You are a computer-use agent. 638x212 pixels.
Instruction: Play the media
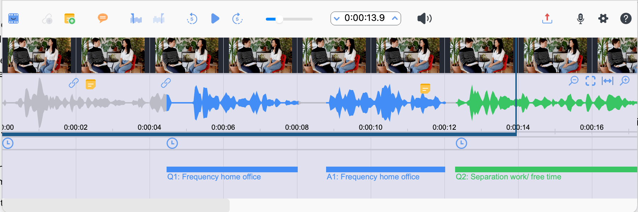pyautogui.click(x=215, y=18)
